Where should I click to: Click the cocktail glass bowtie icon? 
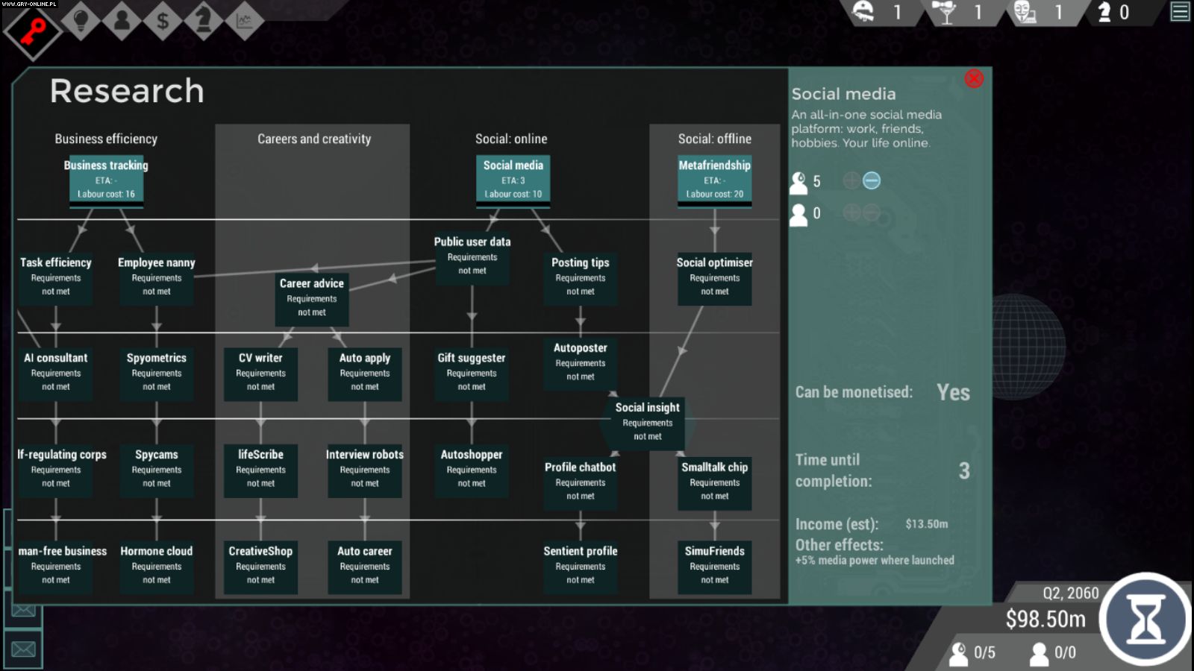point(946,12)
